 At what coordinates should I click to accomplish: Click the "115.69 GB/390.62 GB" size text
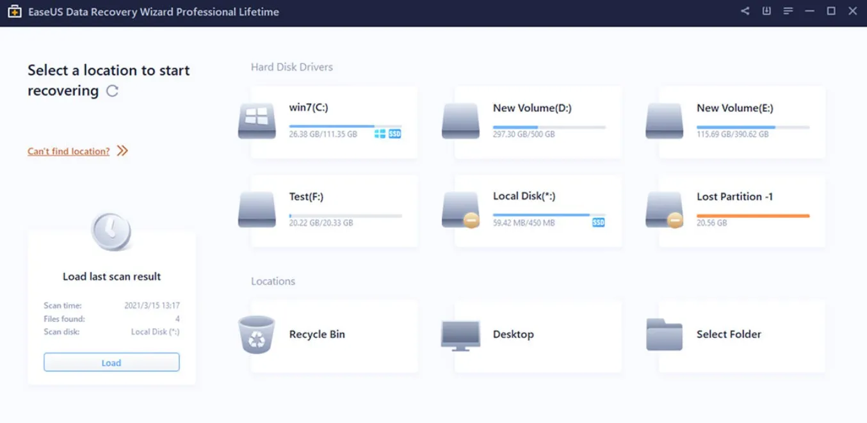point(733,134)
